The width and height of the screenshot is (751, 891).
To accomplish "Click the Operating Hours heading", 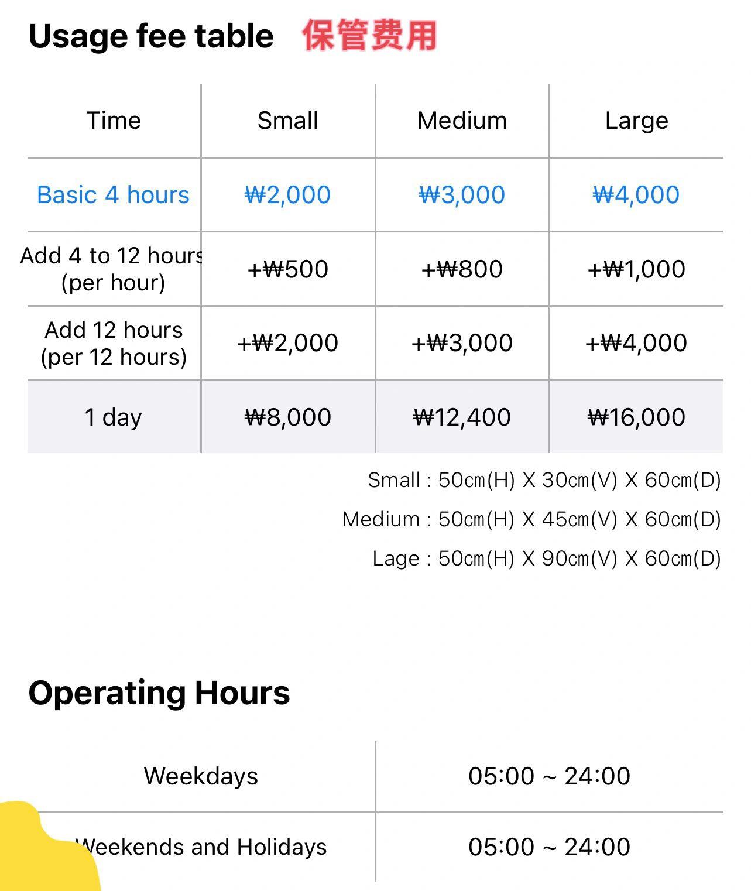I will 159,693.
